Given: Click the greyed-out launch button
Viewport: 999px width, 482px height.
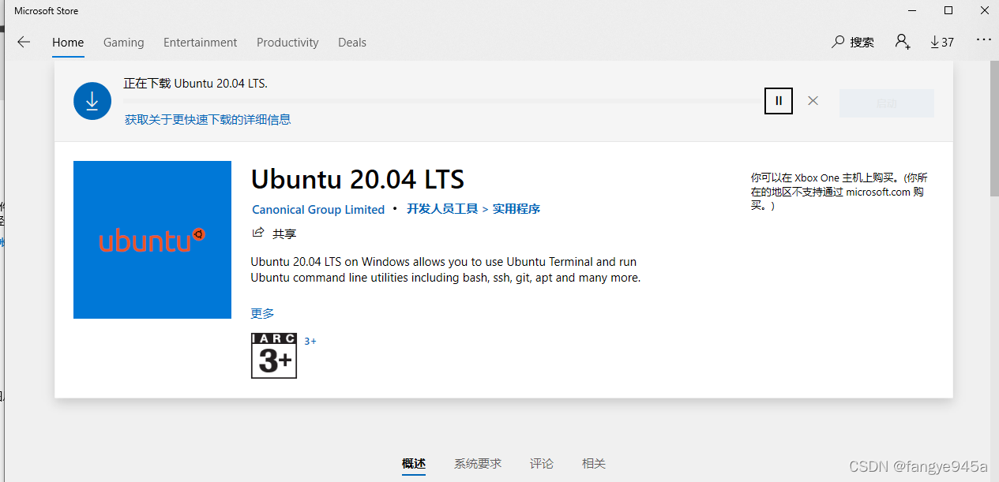Looking at the screenshot, I should [x=887, y=103].
